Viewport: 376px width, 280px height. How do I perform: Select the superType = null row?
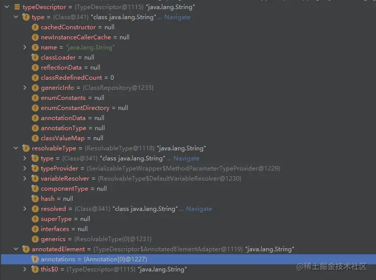[x=188, y=218]
